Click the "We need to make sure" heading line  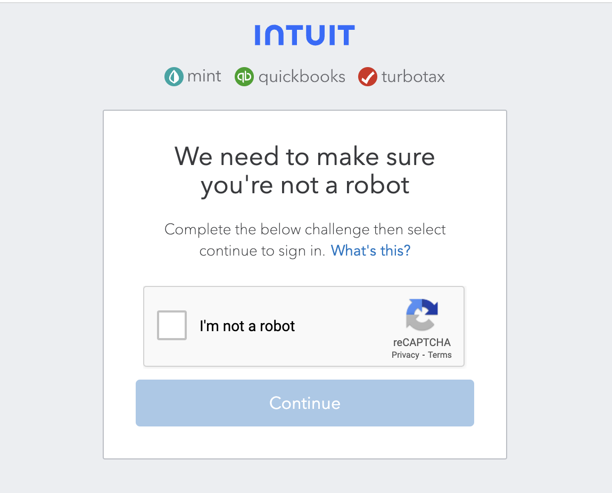coord(304,157)
